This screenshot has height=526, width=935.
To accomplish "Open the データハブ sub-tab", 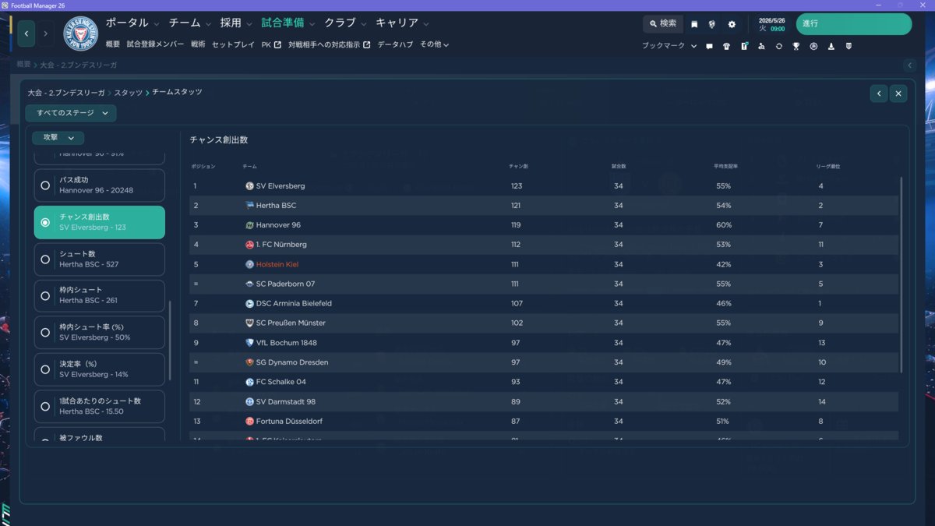I will click(395, 44).
